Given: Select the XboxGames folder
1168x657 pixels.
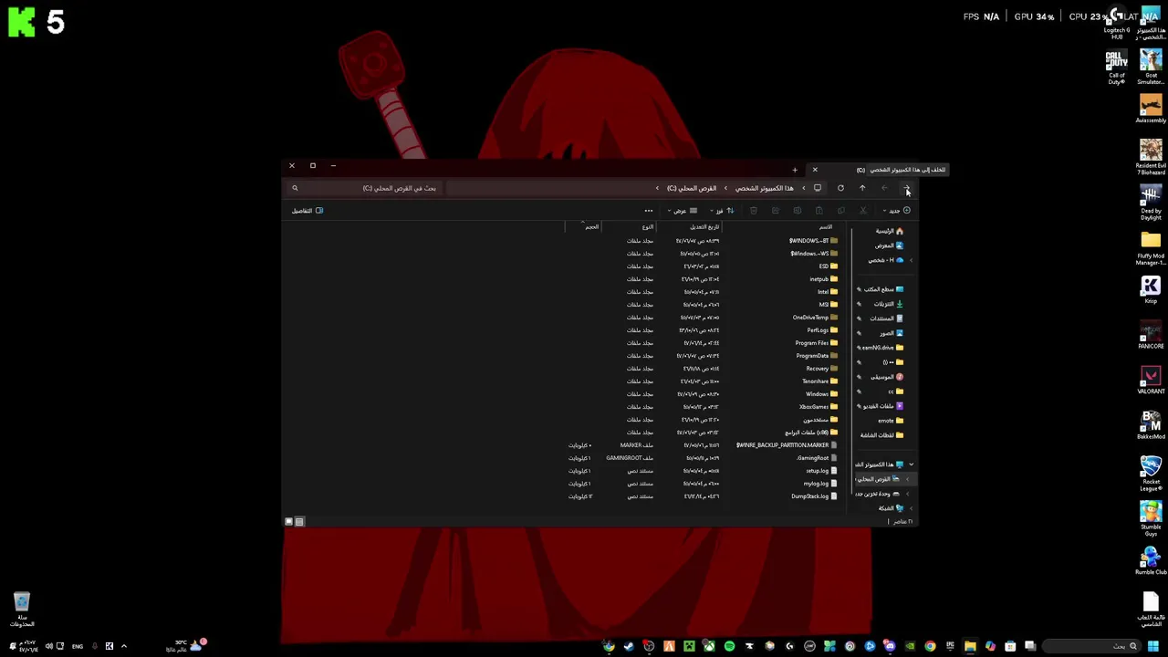Looking at the screenshot, I should coord(819,407).
